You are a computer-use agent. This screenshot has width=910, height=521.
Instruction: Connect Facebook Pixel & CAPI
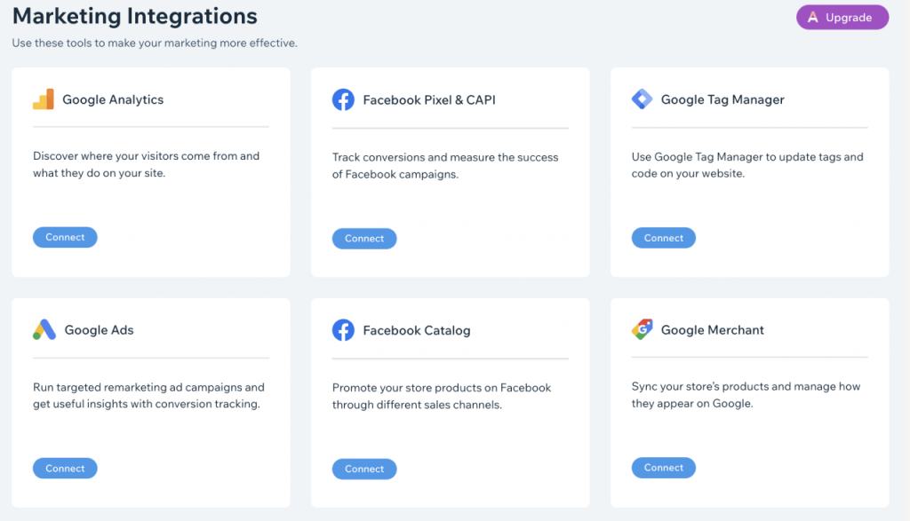point(364,238)
